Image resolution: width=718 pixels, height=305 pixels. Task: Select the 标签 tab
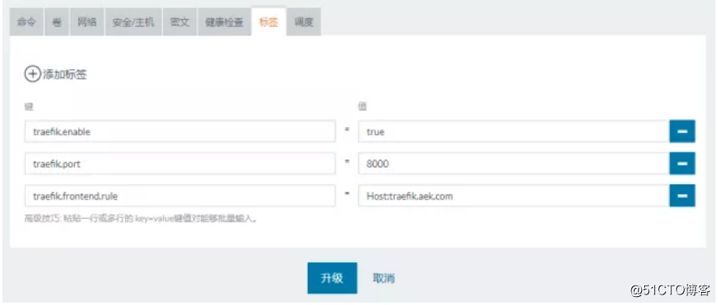[x=268, y=22]
